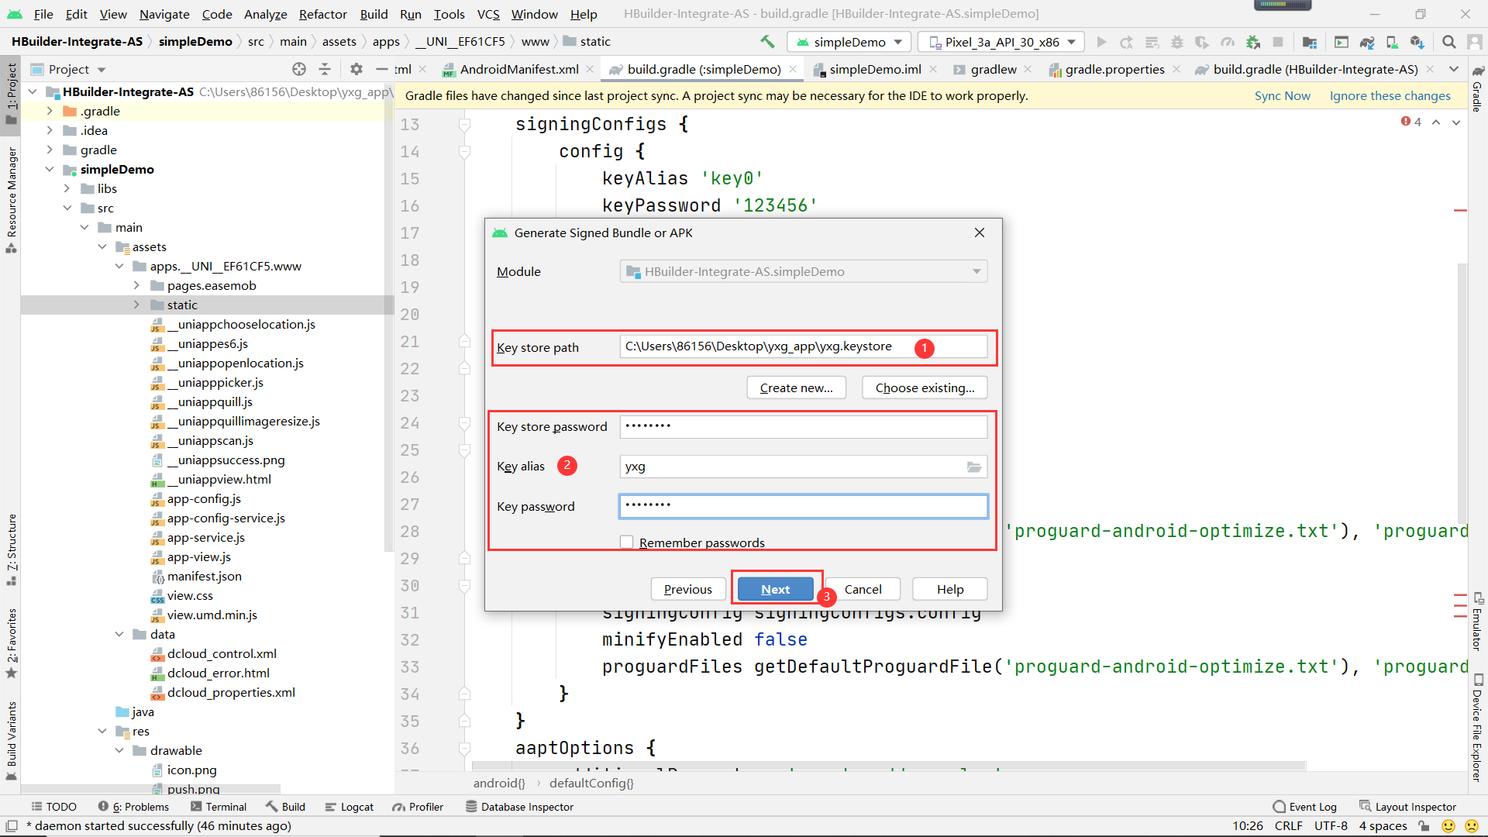Image resolution: width=1488 pixels, height=837 pixels.
Task: Expand the static folder in tree
Action: click(x=136, y=305)
